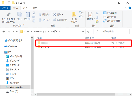This screenshot has width=132, height=96.
Task: Go up one level with Up arrow
Action: pos(17,32)
